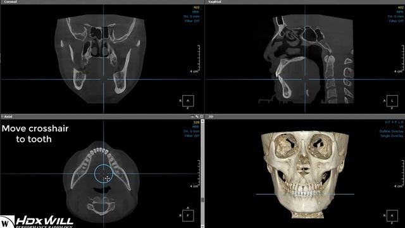Click the MPR label in Coronal panel
405x228 pixels.
pyautogui.click(x=196, y=12)
